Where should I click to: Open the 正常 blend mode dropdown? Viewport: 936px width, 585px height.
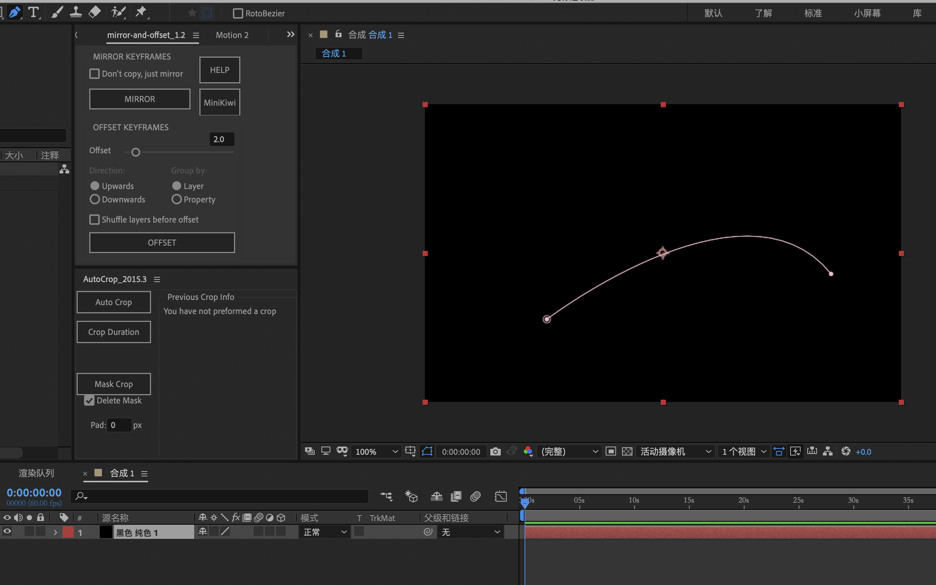click(325, 532)
